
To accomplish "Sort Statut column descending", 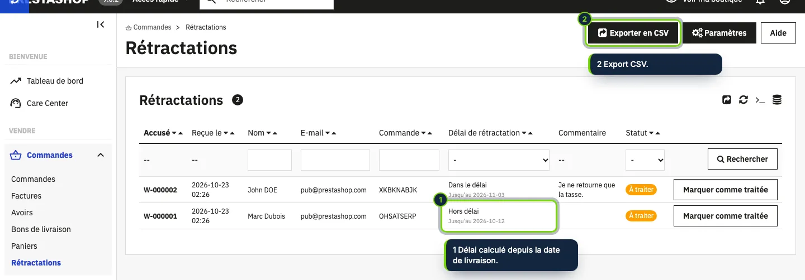I will click(x=651, y=133).
